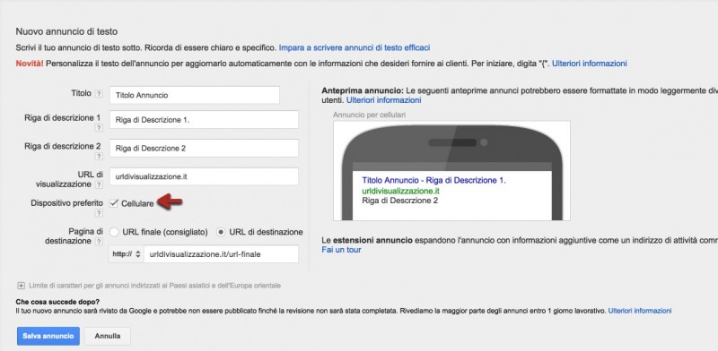
Task: Click the Titolo input field
Action: coord(195,95)
